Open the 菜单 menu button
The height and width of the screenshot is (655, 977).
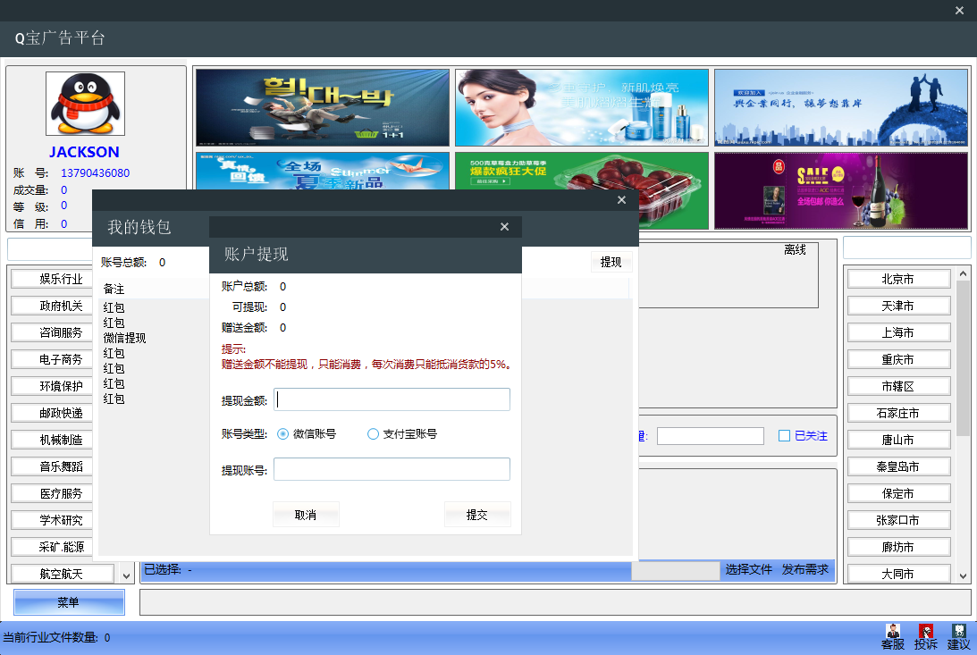[x=69, y=602]
